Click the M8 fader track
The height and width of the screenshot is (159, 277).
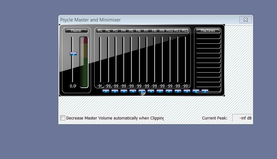154,59
